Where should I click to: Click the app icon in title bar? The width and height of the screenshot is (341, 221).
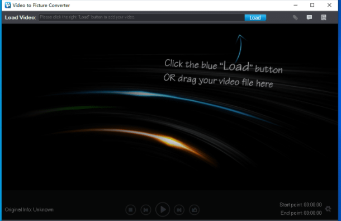pos(8,5)
